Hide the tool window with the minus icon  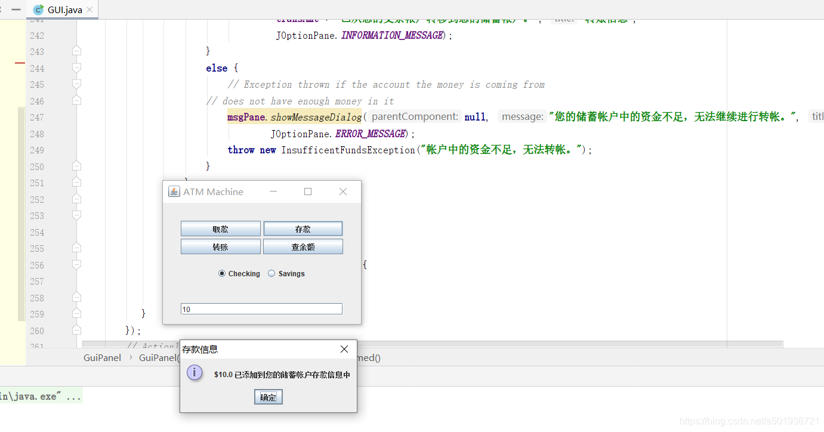pos(16,10)
